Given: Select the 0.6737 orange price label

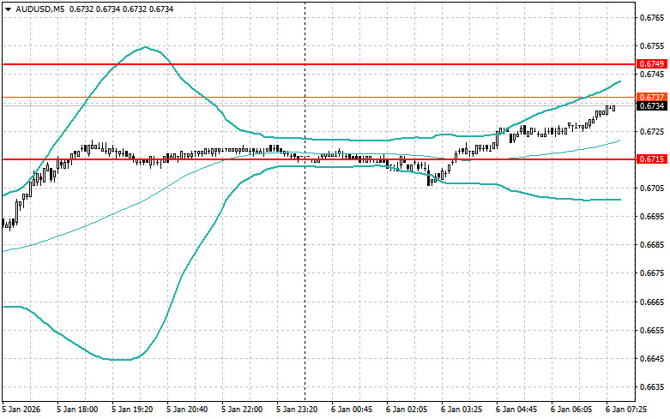Looking at the screenshot, I should (652, 98).
